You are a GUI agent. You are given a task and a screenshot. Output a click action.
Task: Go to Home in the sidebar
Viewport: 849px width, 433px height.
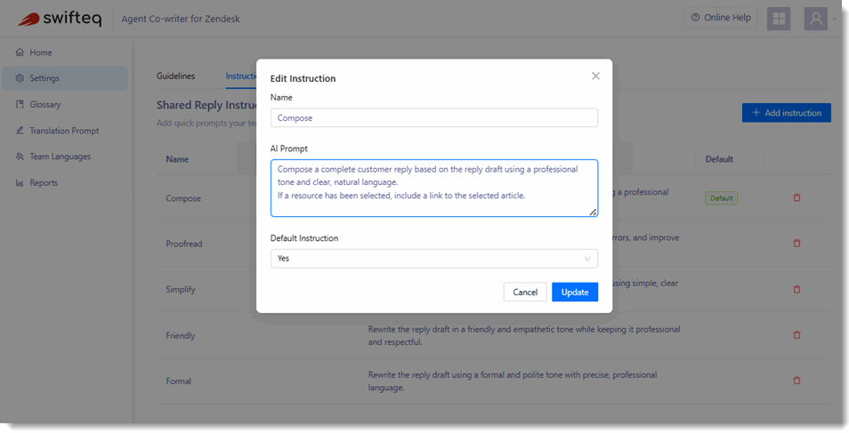point(65,52)
